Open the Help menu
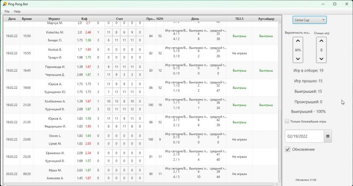Viewport: 353px width, 186px height. [17, 11]
